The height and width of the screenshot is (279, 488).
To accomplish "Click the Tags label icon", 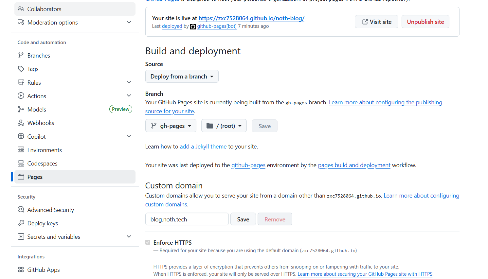I will pyautogui.click(x=21, y=69).
